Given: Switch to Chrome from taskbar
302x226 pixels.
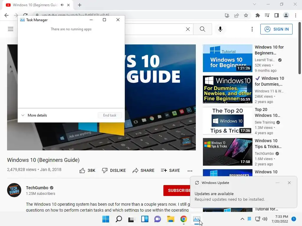Looking at the screenshot, I should pyautogui.click(x=183, y=219).
